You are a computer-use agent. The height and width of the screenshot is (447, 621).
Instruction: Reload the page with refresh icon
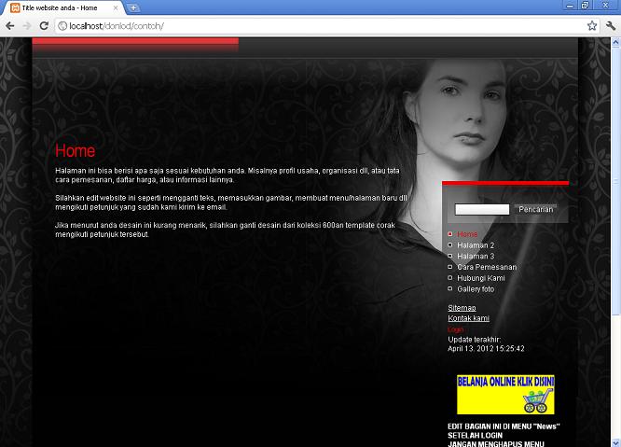[x=44, y=26]
